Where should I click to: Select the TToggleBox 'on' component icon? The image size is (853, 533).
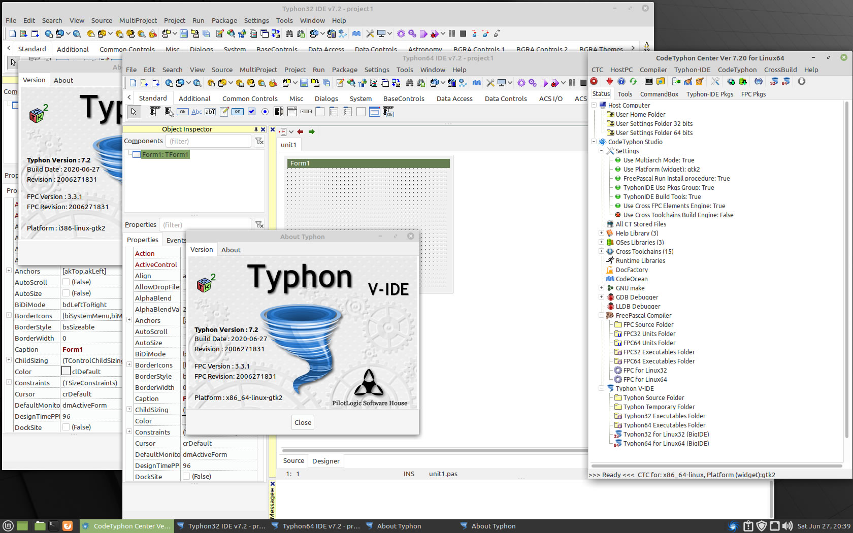238,112
